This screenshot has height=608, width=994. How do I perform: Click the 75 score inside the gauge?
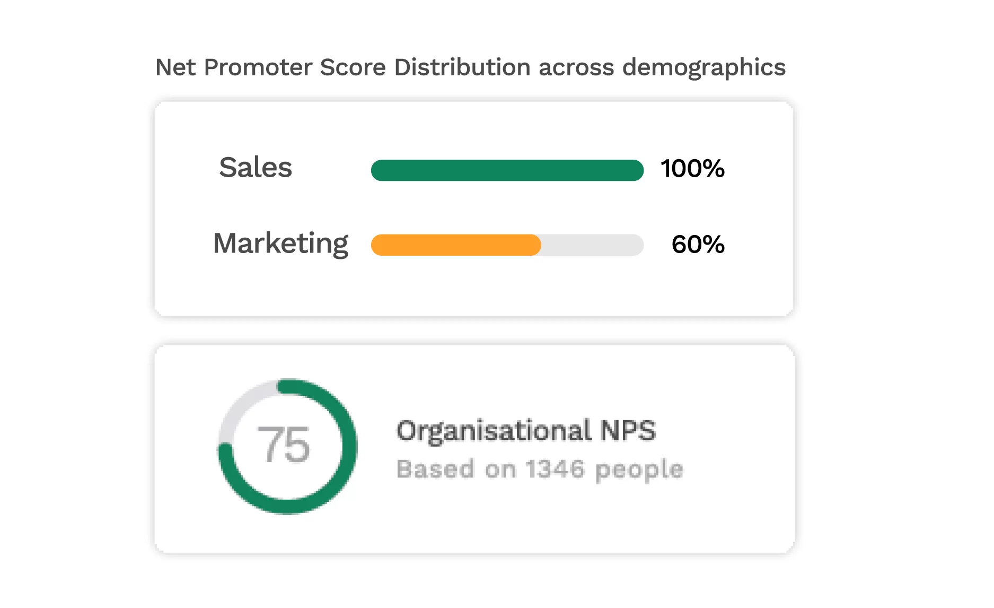(x=284, y=445)
